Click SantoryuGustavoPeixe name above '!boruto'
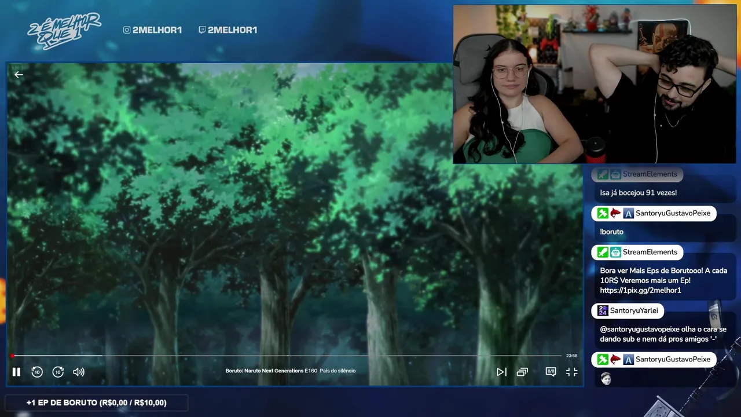 673,213
